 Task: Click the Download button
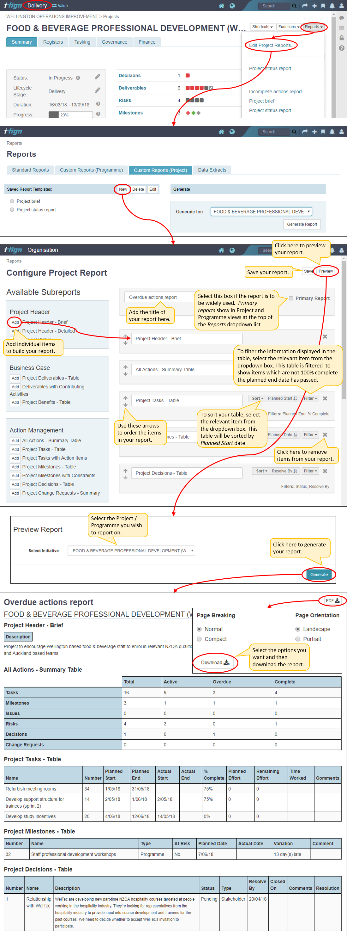[215, 663]
